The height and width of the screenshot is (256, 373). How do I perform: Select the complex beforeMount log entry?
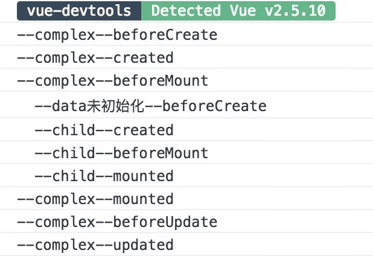click(112, 81)
